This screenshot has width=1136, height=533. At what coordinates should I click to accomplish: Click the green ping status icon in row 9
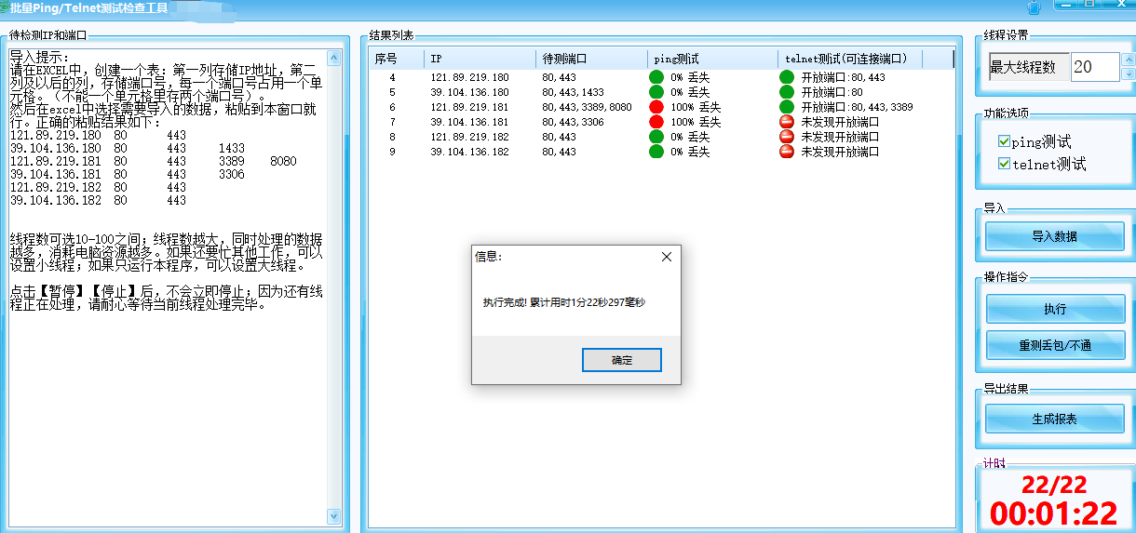point(656,152)
